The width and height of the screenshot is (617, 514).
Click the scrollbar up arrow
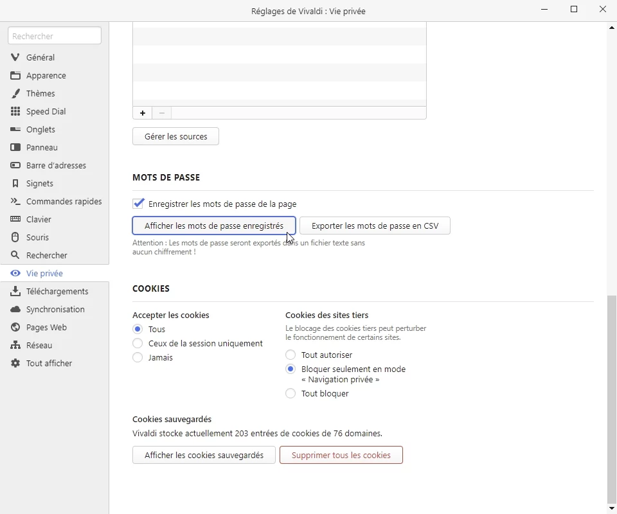pos(611,28)
